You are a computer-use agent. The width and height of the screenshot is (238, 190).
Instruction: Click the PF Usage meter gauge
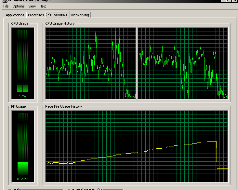tap(23, 146)
